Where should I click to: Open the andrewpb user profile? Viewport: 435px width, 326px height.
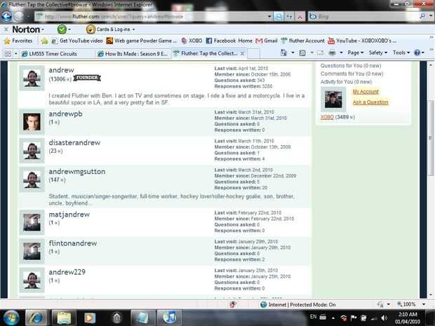[65, 114]
